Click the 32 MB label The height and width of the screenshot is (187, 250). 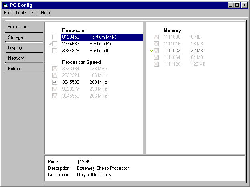click(197, 51)
